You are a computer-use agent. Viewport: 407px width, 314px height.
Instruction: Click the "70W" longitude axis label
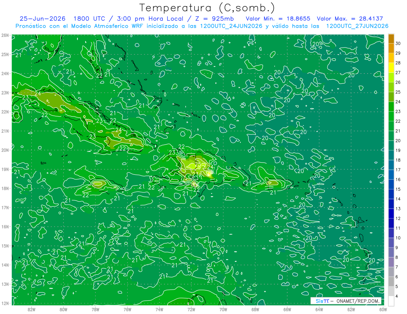pos(223,310)
